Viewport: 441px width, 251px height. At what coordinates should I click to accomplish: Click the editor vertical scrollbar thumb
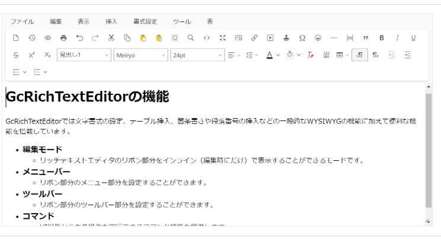pyautogui.click(x=429, y=151)
